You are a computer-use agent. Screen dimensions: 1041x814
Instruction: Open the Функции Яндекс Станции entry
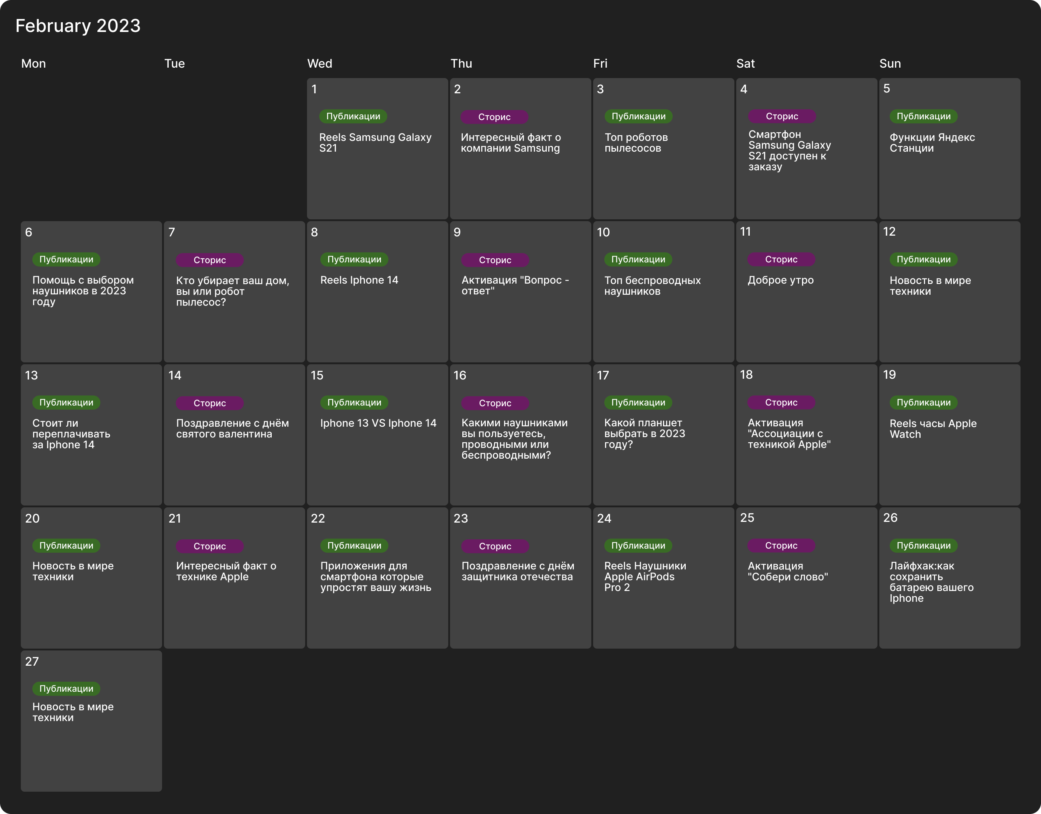point(932,142)
